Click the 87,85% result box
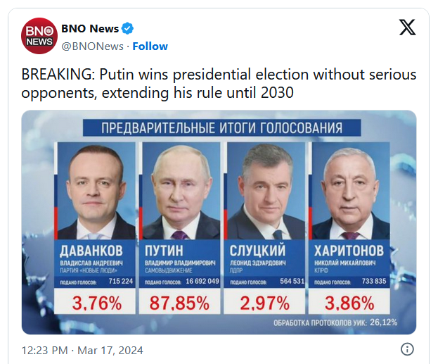This screenshot has height=364, width=445. [181, 303]
